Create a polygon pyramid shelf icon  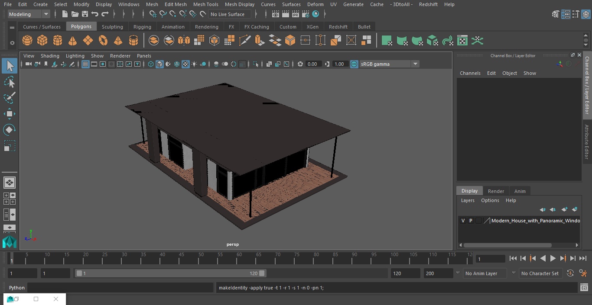point(118,41)
